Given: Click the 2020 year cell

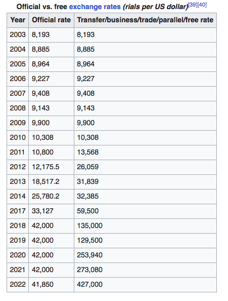Looking at the screenshot, I should [18, 255].
